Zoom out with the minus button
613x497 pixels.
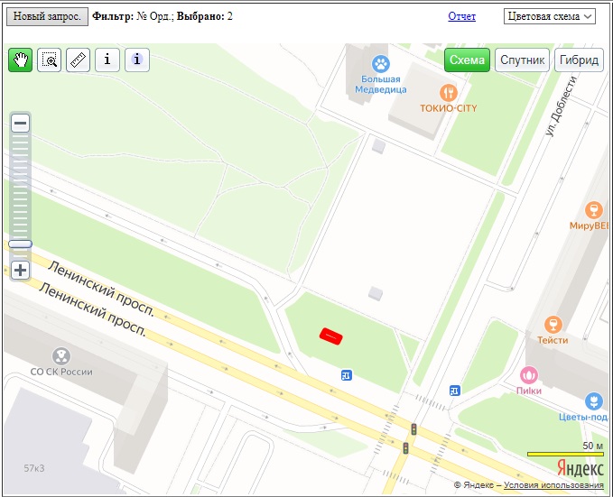[20, 124]
